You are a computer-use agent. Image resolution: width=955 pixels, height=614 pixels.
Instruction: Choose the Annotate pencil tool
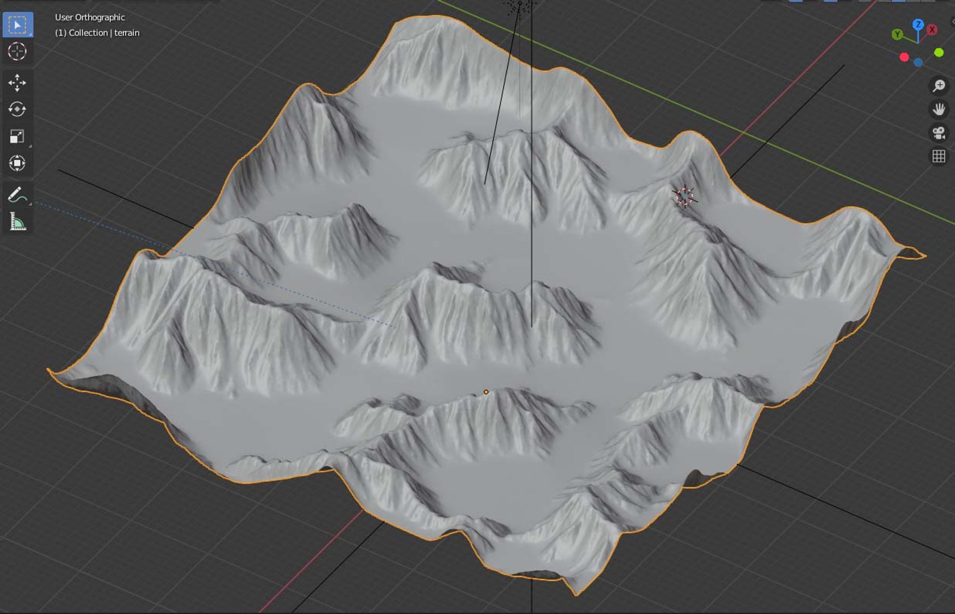pos(18,195)
